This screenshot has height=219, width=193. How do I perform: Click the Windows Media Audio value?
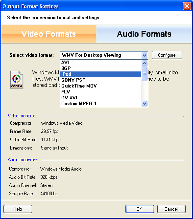coord(61,169)
